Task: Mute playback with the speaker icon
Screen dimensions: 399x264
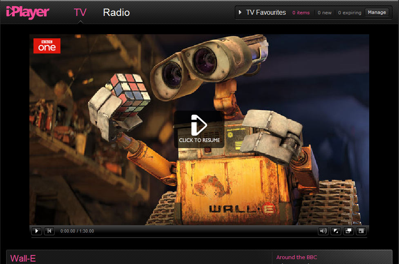Action: [323, 231]
